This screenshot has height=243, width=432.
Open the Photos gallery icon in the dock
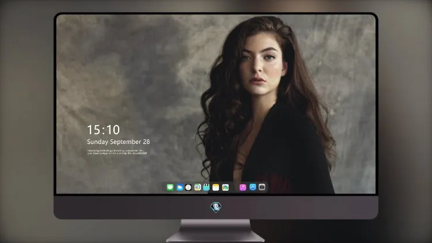pos(225,188)
